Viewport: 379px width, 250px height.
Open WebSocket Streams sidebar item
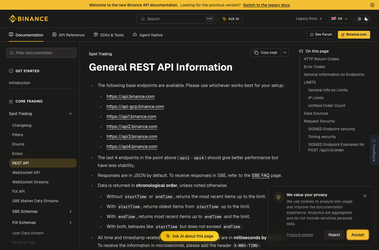coord(31,182)
